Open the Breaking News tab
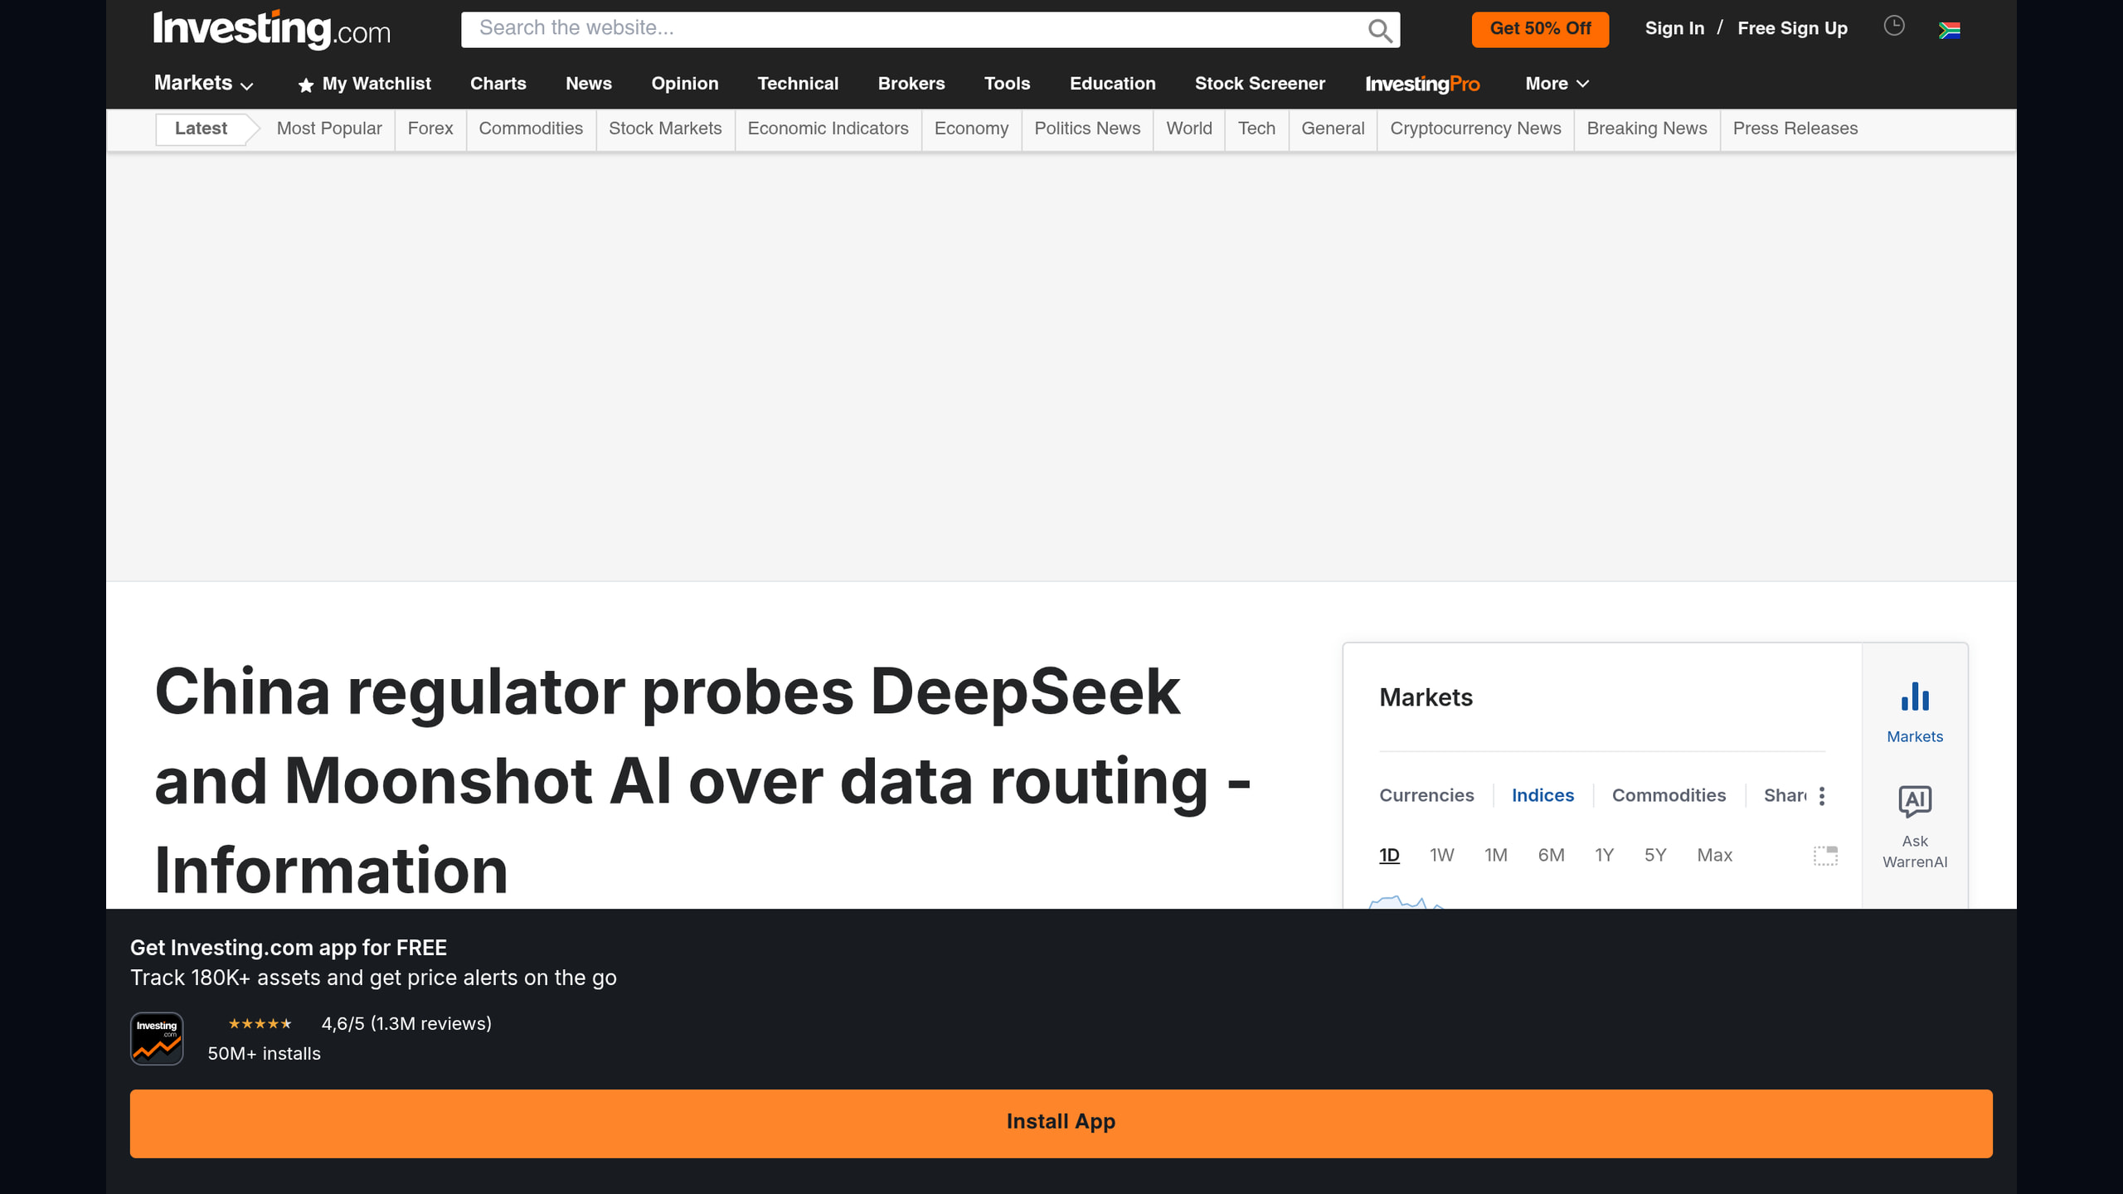The height and width of the screenshot is (1194, 2123). point(1646,129)
